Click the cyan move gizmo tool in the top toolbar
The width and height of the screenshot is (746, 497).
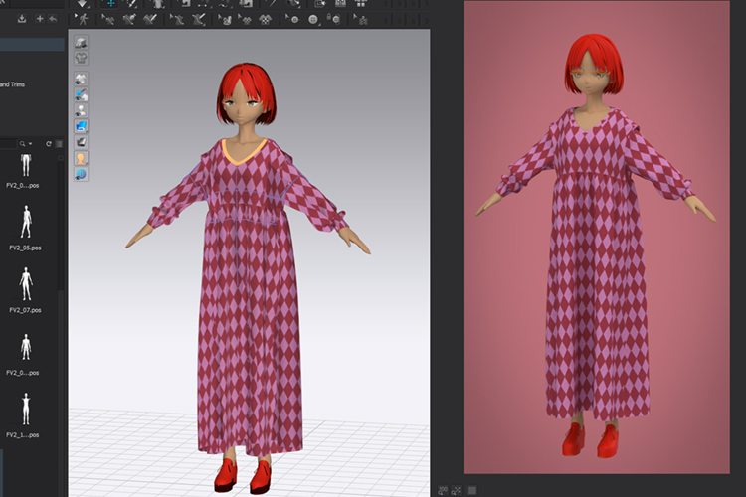(111, 3)
